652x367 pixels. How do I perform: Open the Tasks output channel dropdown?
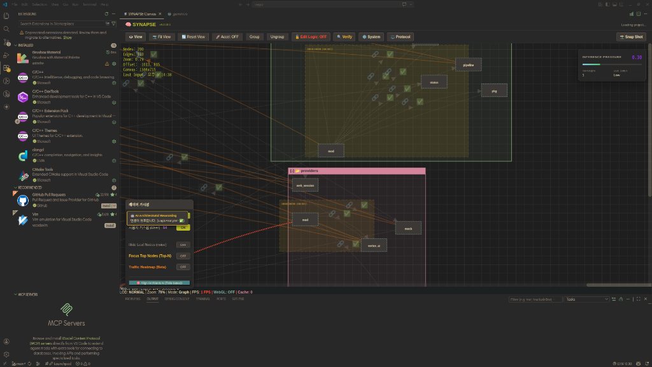click(587, 299)
